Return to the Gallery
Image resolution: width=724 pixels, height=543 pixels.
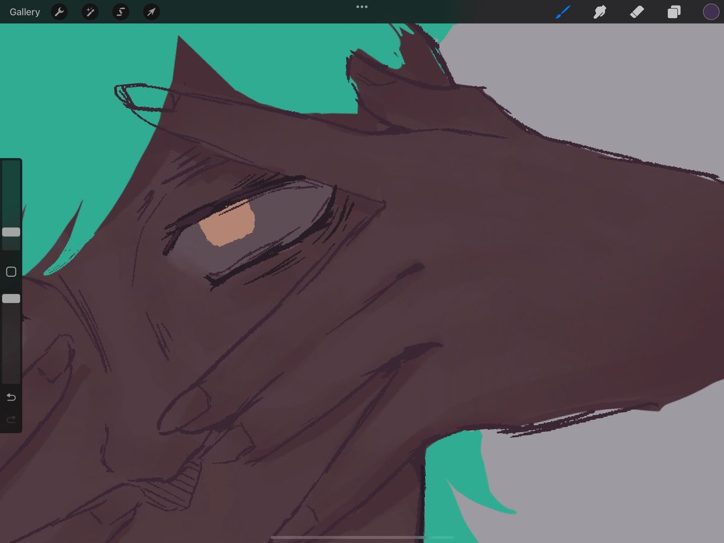[25, 11]
